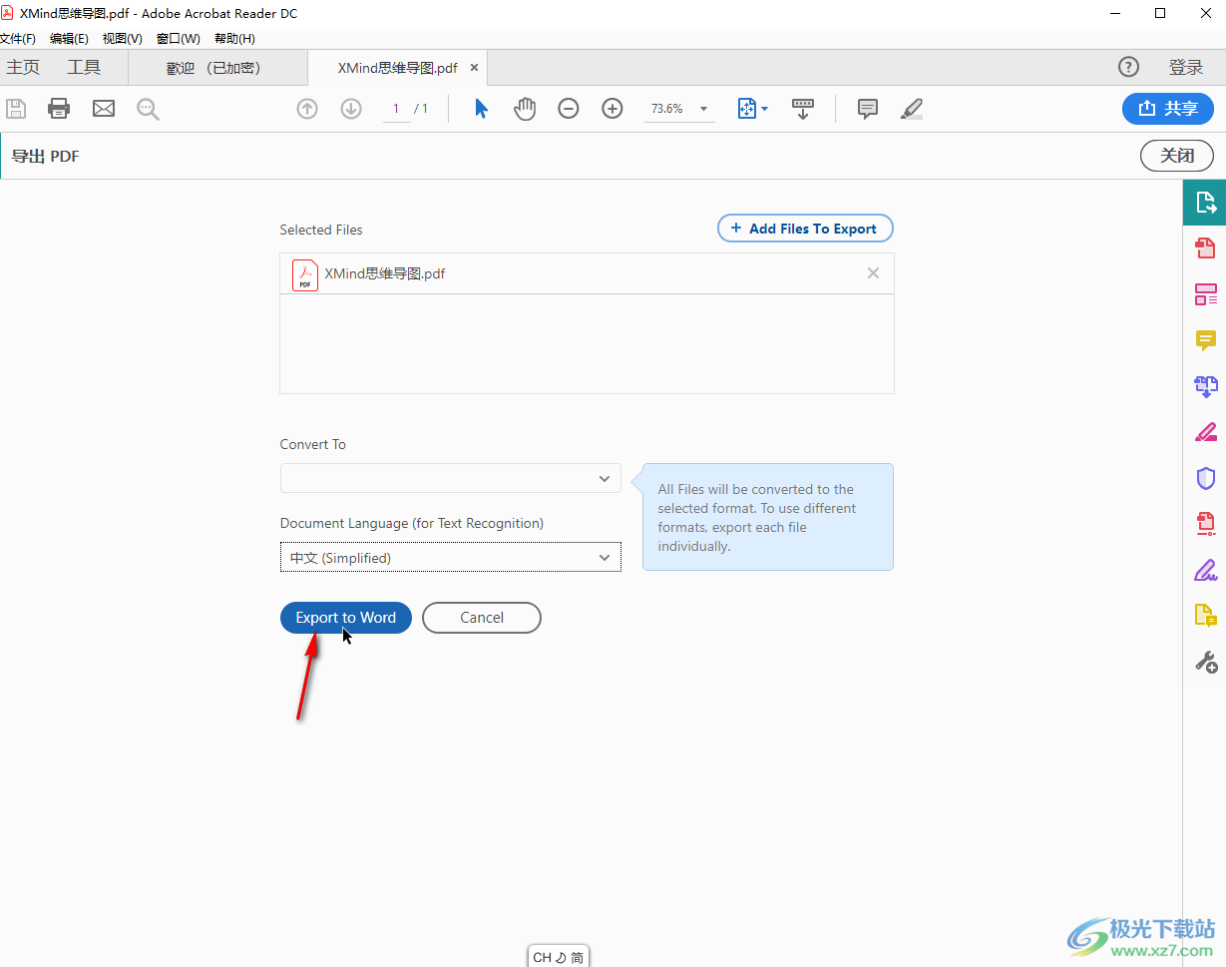Open the yellow Send for Comments sidebar tool
Viewport: 1226px width, 967px height.
click(1205, 616)
